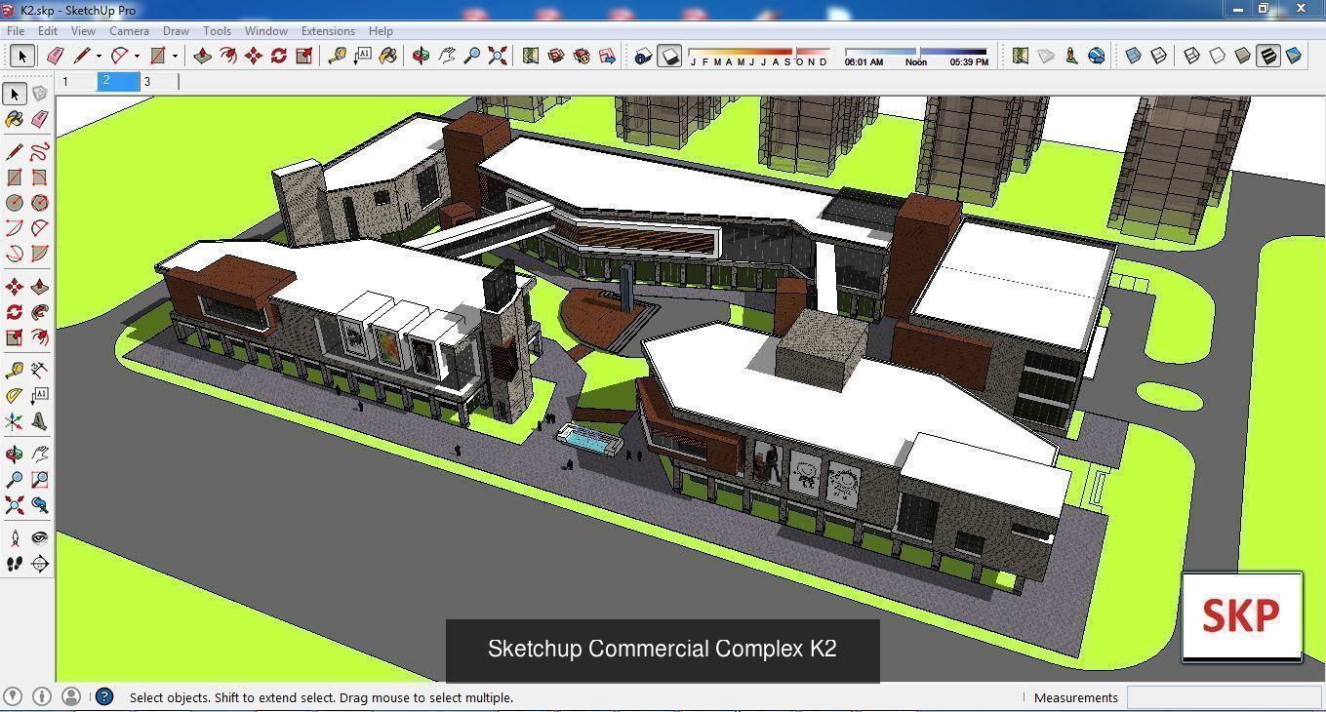This screenshot has height=712, width=1326.
Task: Switch to Wireframe face style
Action: 1191,56
